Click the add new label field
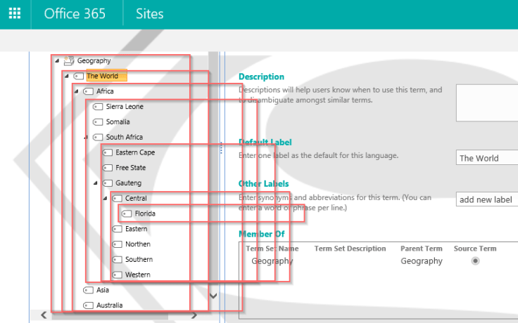Image resolution: width=518 pixels, height=323 pixels. [x=487, y=200]
